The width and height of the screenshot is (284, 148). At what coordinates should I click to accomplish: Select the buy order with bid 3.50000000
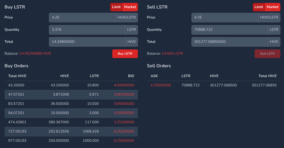point(71,113)
